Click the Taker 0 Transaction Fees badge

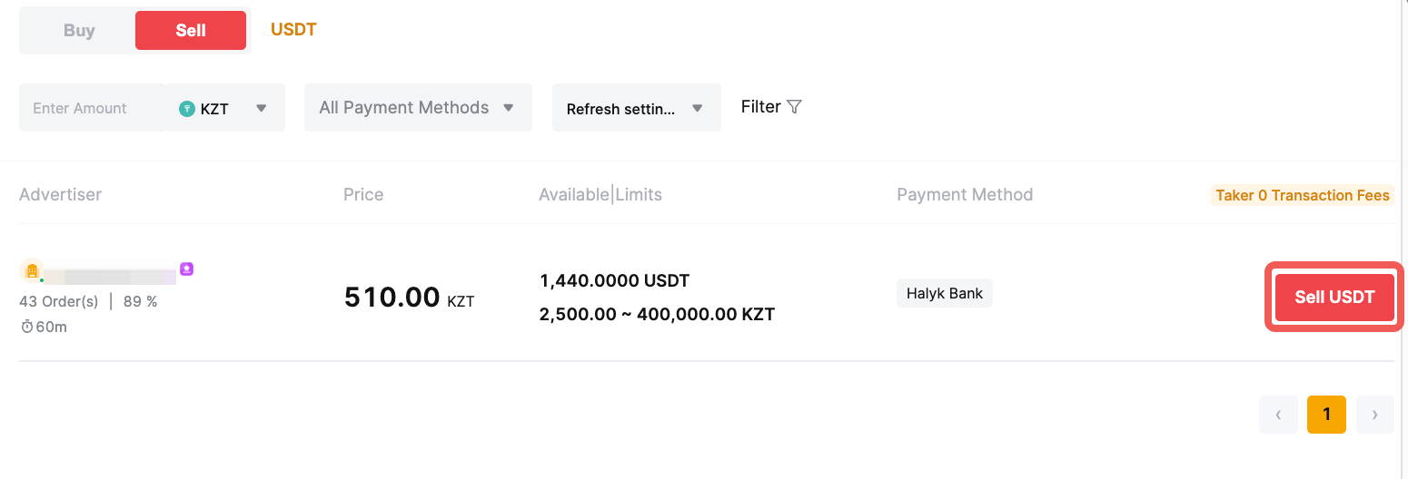1302,195
